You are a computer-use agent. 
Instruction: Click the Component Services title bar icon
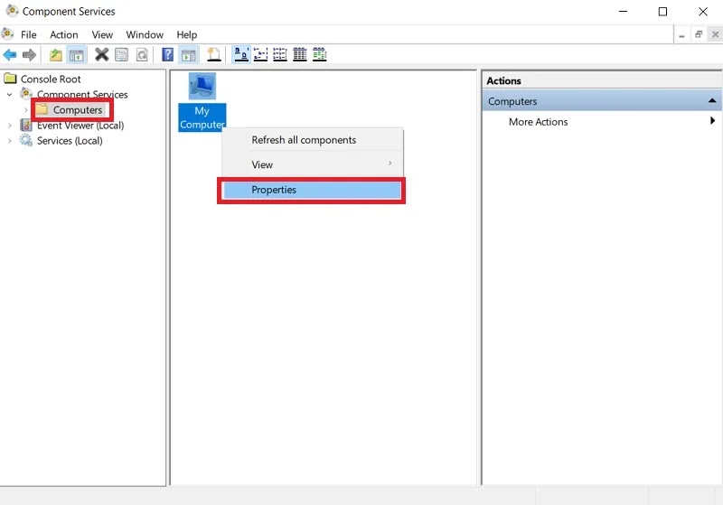point(12,11)
